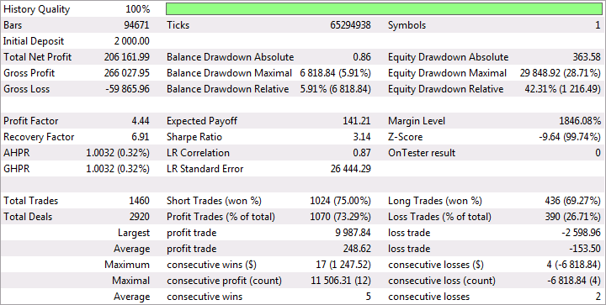Select consecutive wins value 17 (1 247.52)
Viewport: 606px width, 305px height.
point(343,265)
